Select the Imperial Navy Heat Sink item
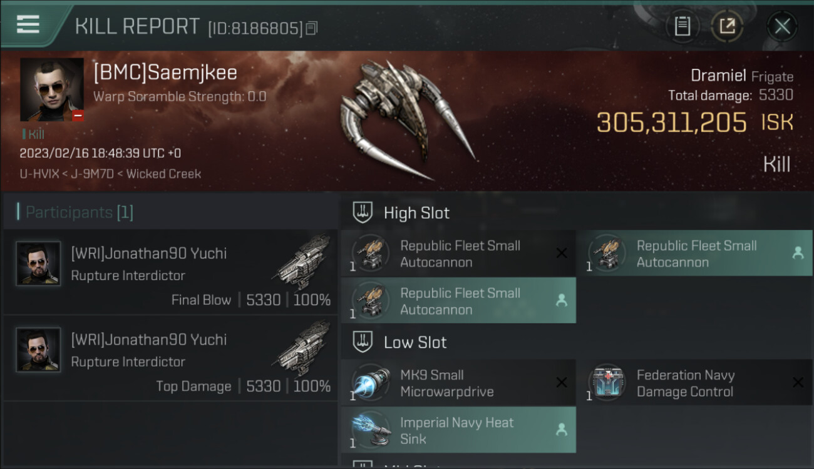814x469 pixels. click(x=458, y=430)
